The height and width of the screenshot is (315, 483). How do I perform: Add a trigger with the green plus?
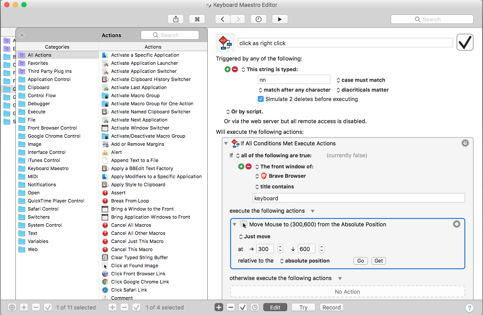tap(227, 69)
